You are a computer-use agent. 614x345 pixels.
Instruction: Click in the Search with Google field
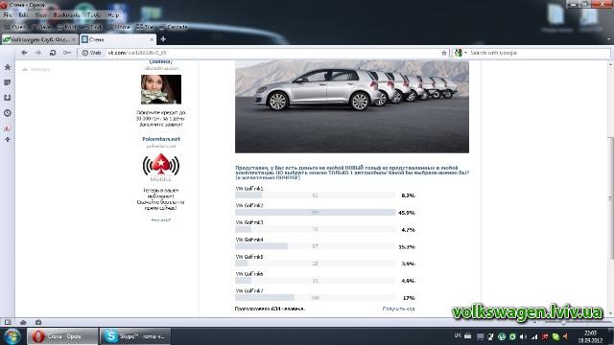click(538, 53)
